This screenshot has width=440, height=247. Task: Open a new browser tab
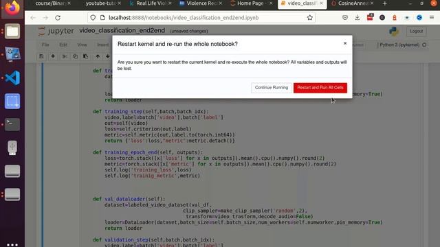coord(385,3)
